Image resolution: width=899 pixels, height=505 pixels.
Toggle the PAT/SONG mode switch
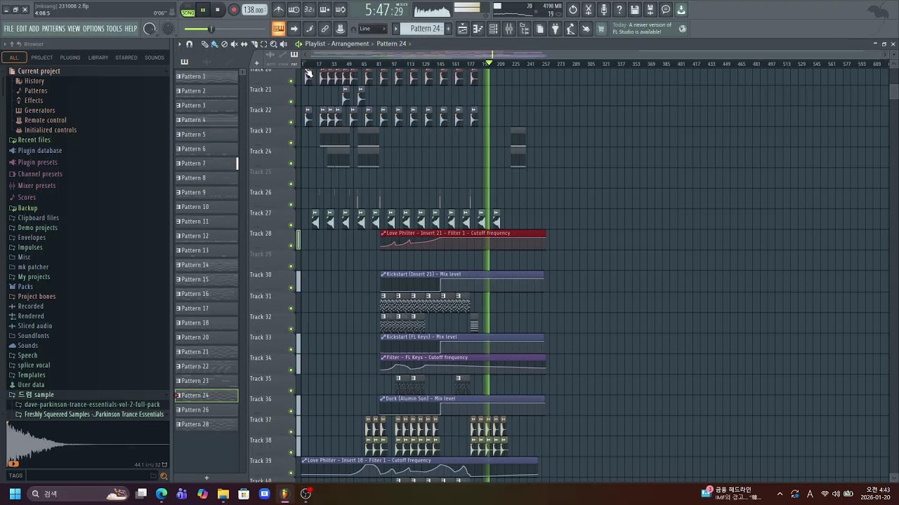(188, 10)
